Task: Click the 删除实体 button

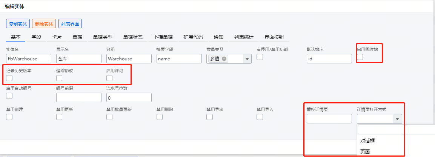Action: point(44,24)
